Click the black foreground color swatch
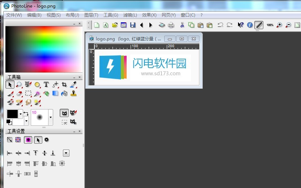The image size is (301, 188). pyautogui.click(x=12, y=114)
